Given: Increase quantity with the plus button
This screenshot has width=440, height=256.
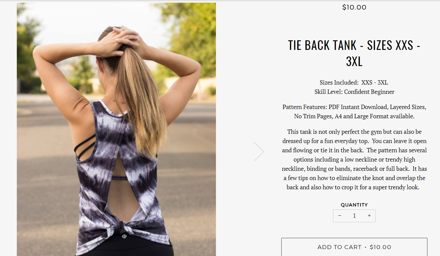Looking at the screenshot, I should [x=369, y=216].
